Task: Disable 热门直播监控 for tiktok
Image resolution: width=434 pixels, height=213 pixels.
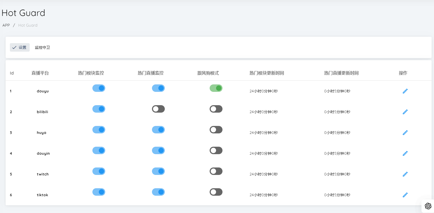Action: (158, 192)
